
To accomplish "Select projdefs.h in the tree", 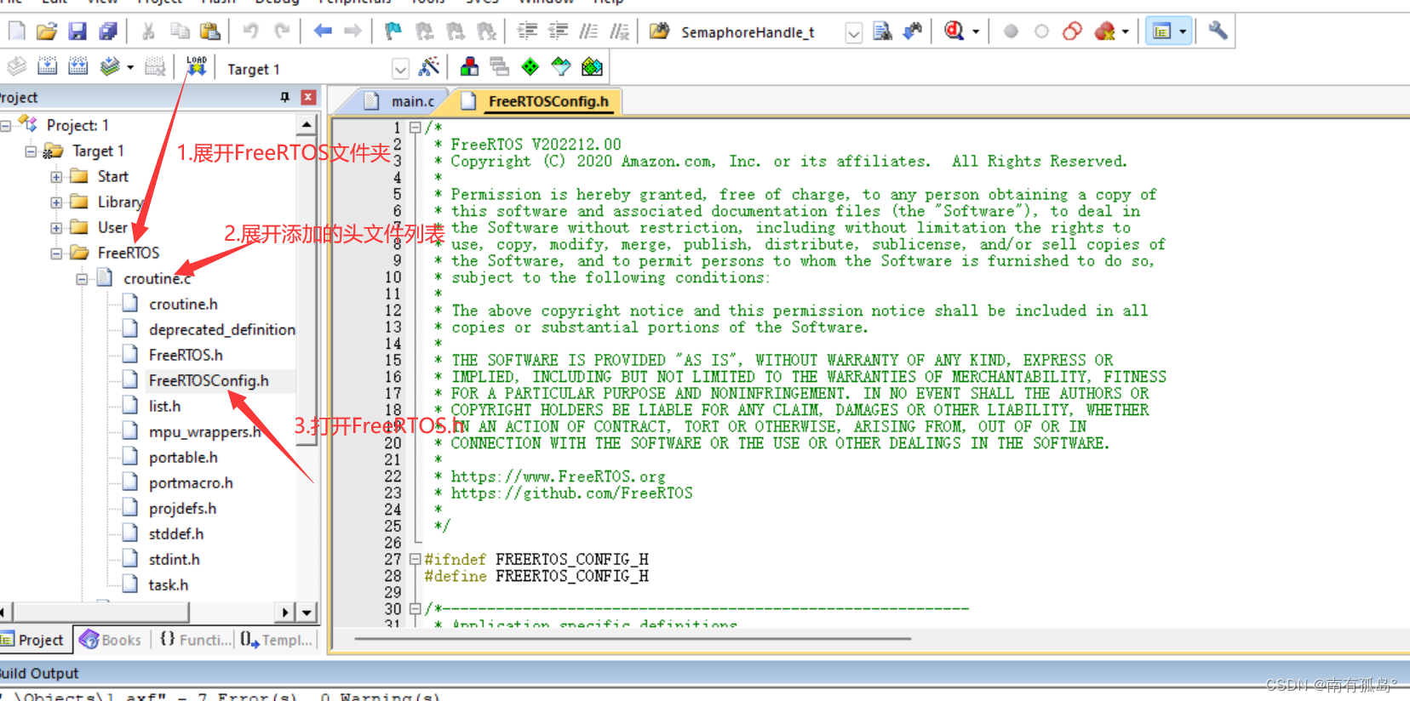I will click(x=182, y=508).
